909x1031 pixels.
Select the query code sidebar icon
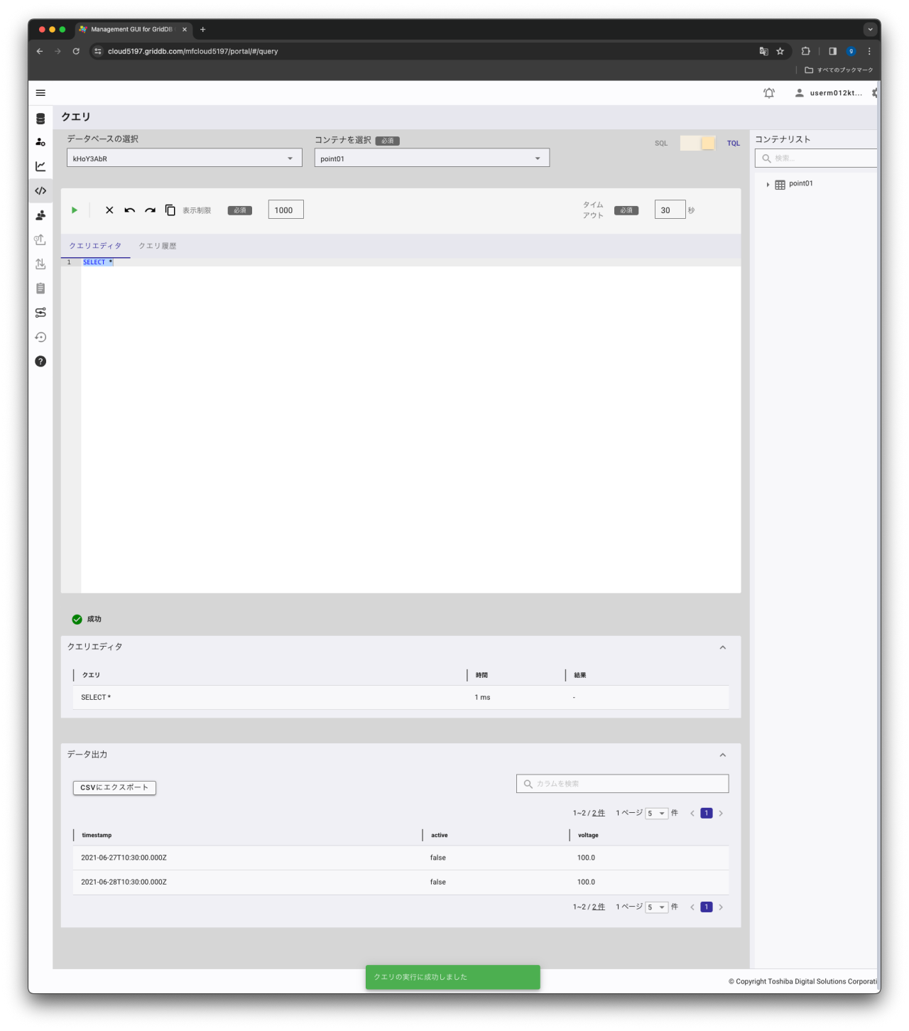(40, 190)
